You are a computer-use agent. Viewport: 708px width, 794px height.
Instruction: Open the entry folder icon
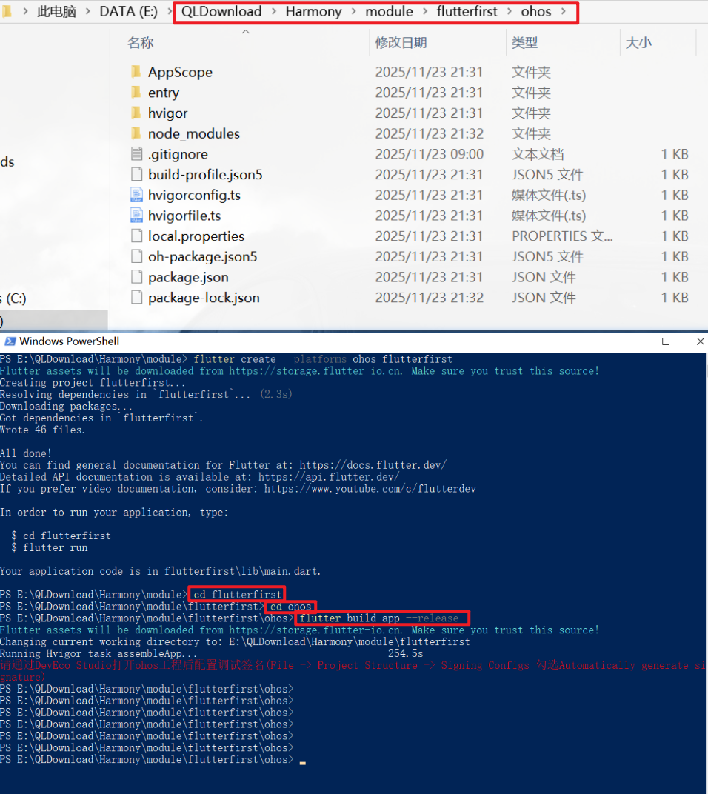pos(136,92)
